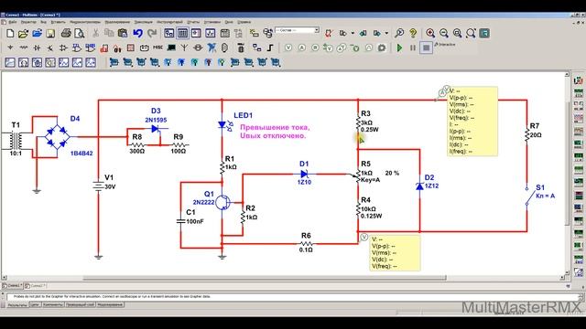
Task: Open the Вставить menu
Action: coord(58,22)
